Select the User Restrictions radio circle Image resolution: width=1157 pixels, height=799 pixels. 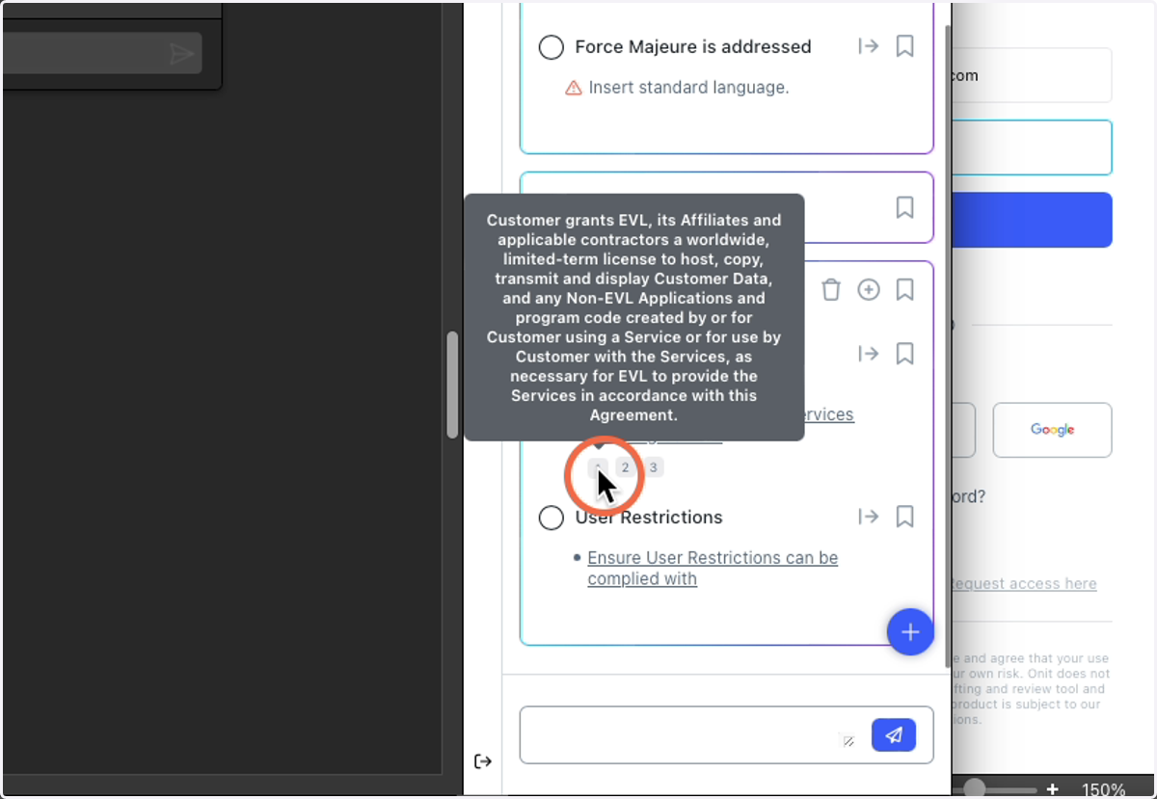551,518
